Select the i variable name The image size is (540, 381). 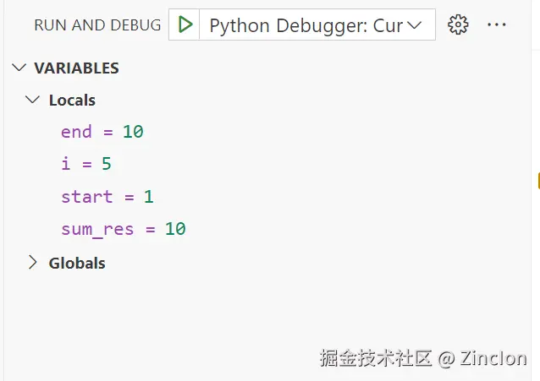coord(65,164)
